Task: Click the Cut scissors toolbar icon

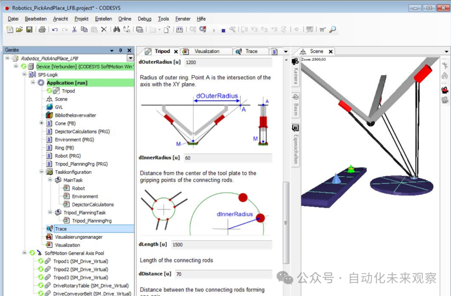Action: (x=74, y=30)
